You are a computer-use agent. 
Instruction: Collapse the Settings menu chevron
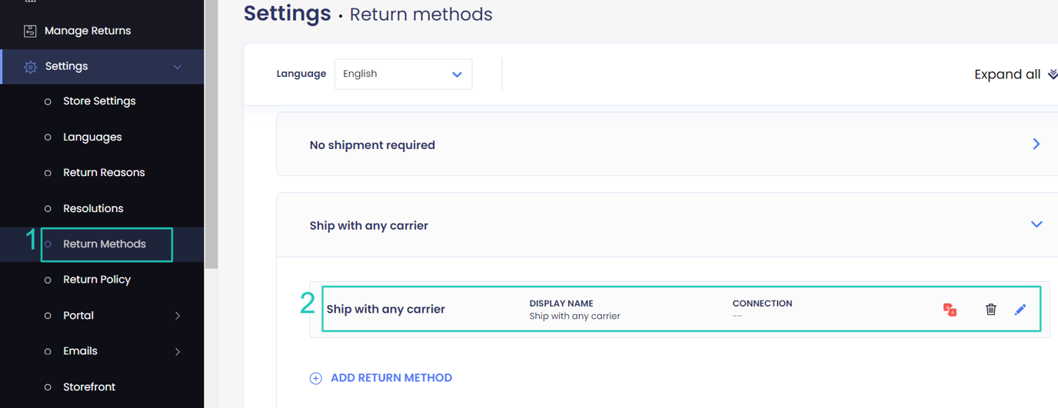pos(178,67)
